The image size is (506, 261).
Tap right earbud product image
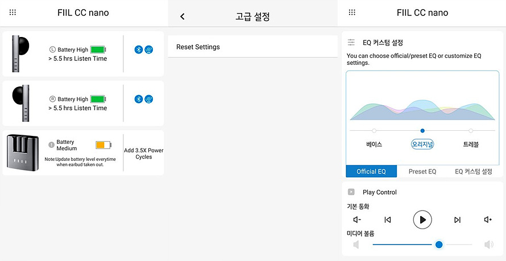click(x=20, y=103)
